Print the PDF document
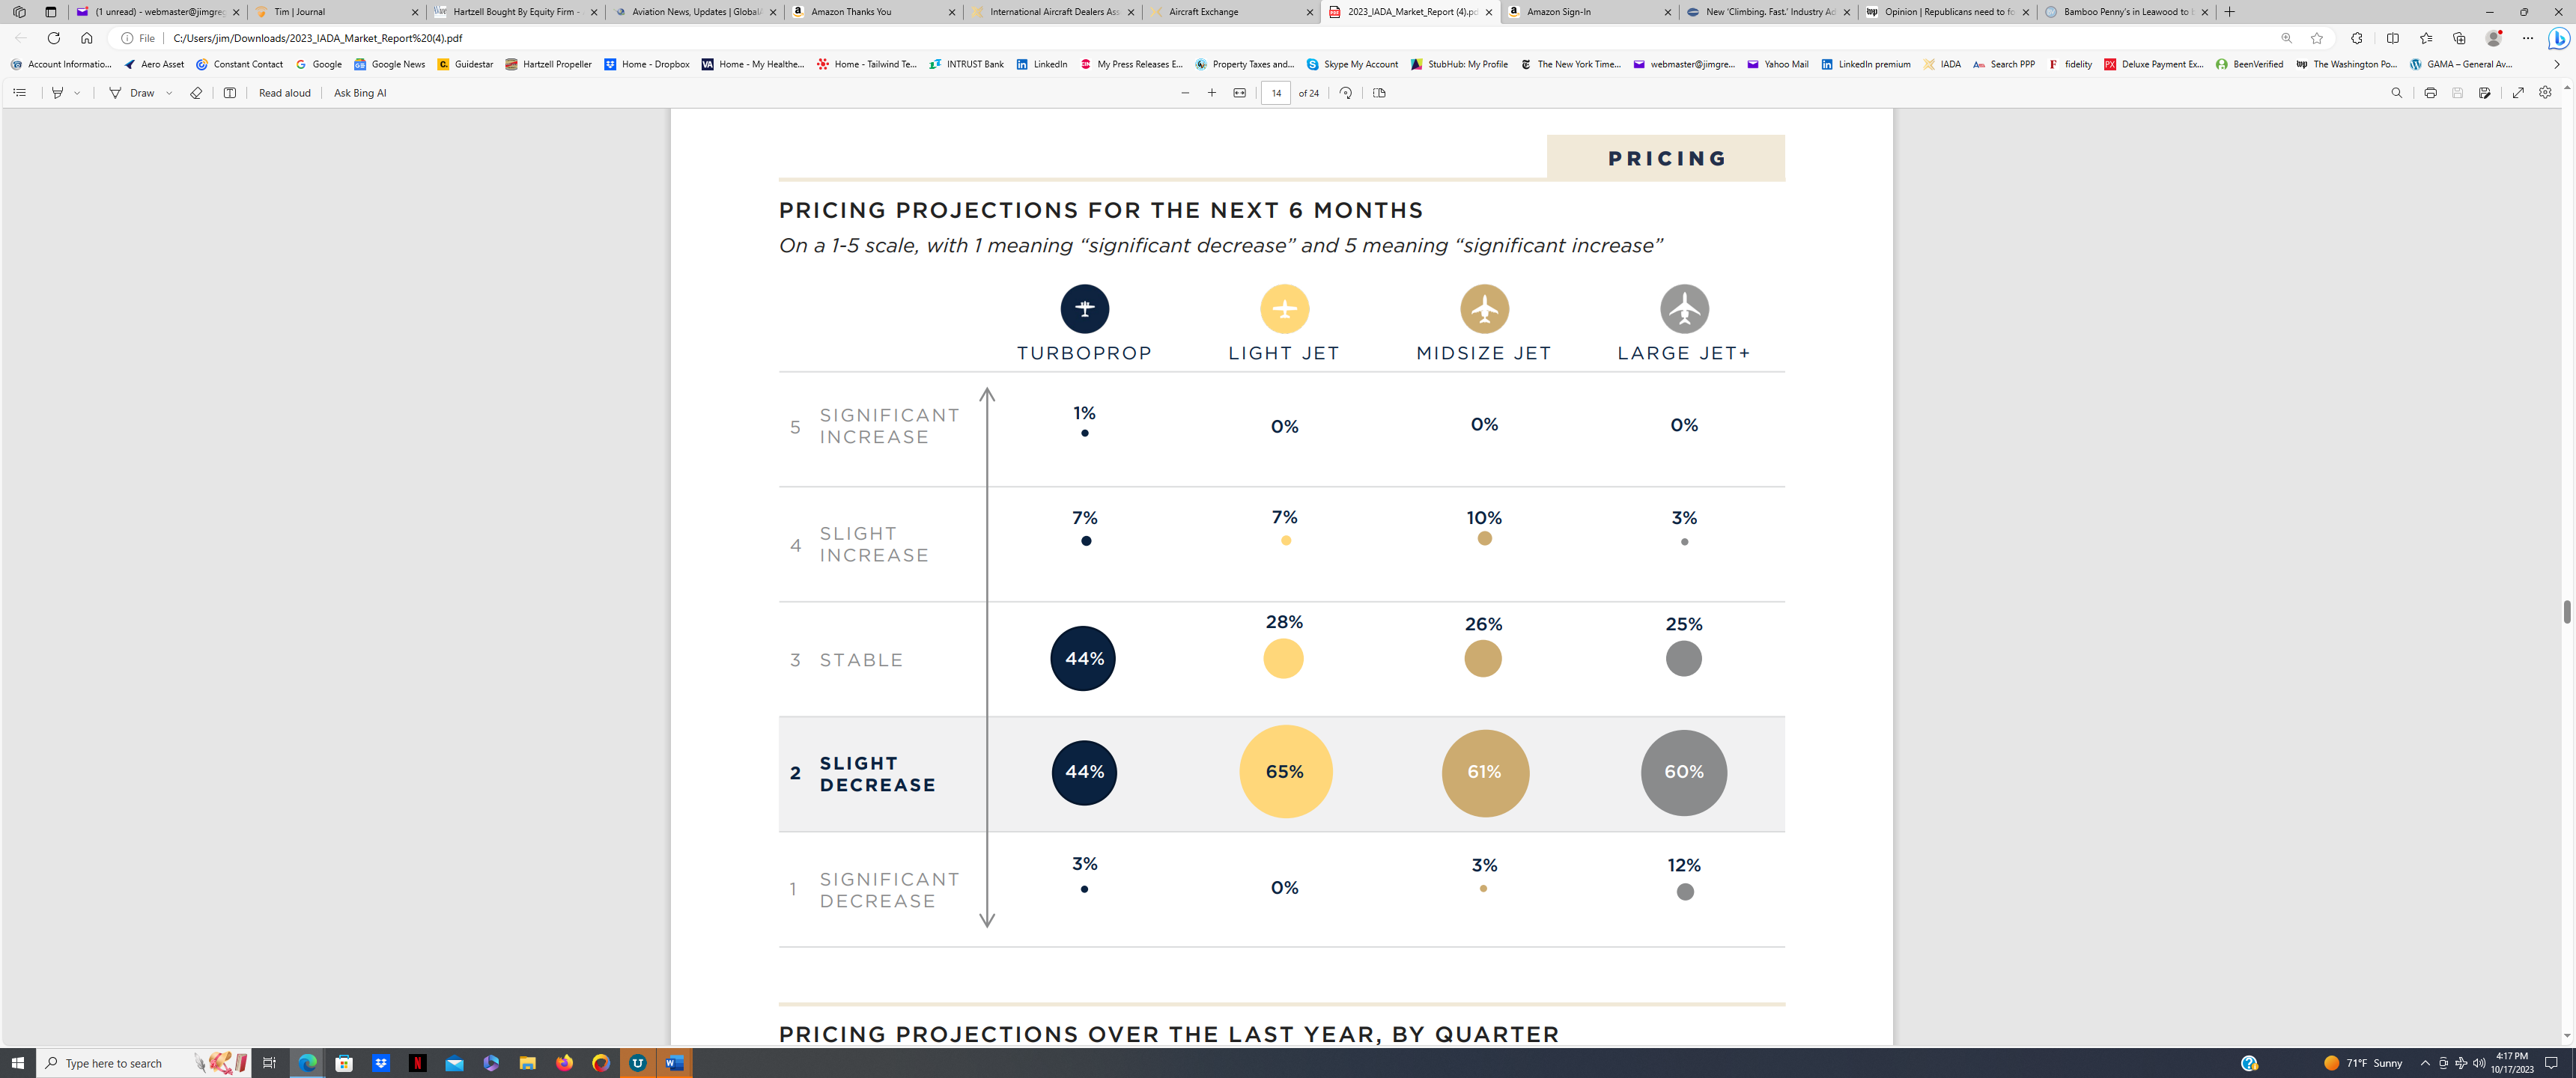Viewport: 2576px width, 1078px height. (x=2430, y=93)
